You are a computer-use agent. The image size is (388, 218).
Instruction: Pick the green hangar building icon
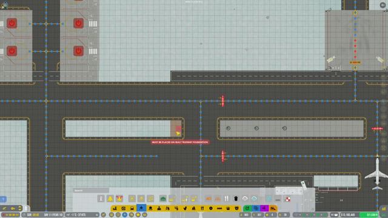coord(163,199)
